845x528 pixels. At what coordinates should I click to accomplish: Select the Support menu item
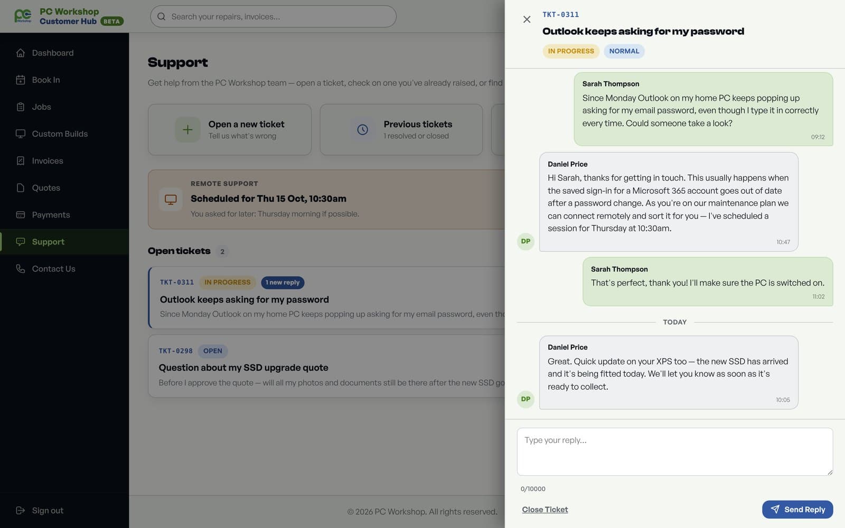point(64,241)
